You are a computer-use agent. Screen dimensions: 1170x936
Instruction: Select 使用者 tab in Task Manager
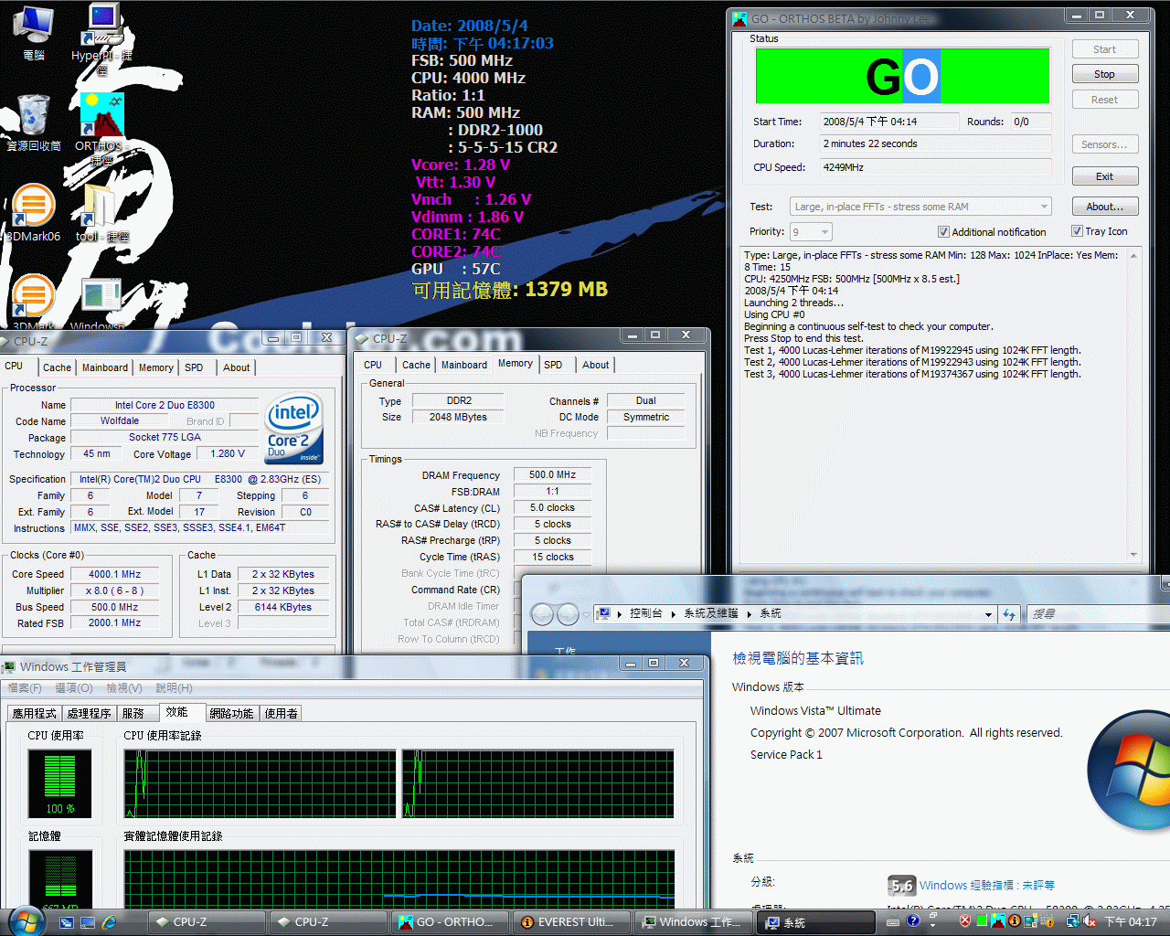point(281,714)
